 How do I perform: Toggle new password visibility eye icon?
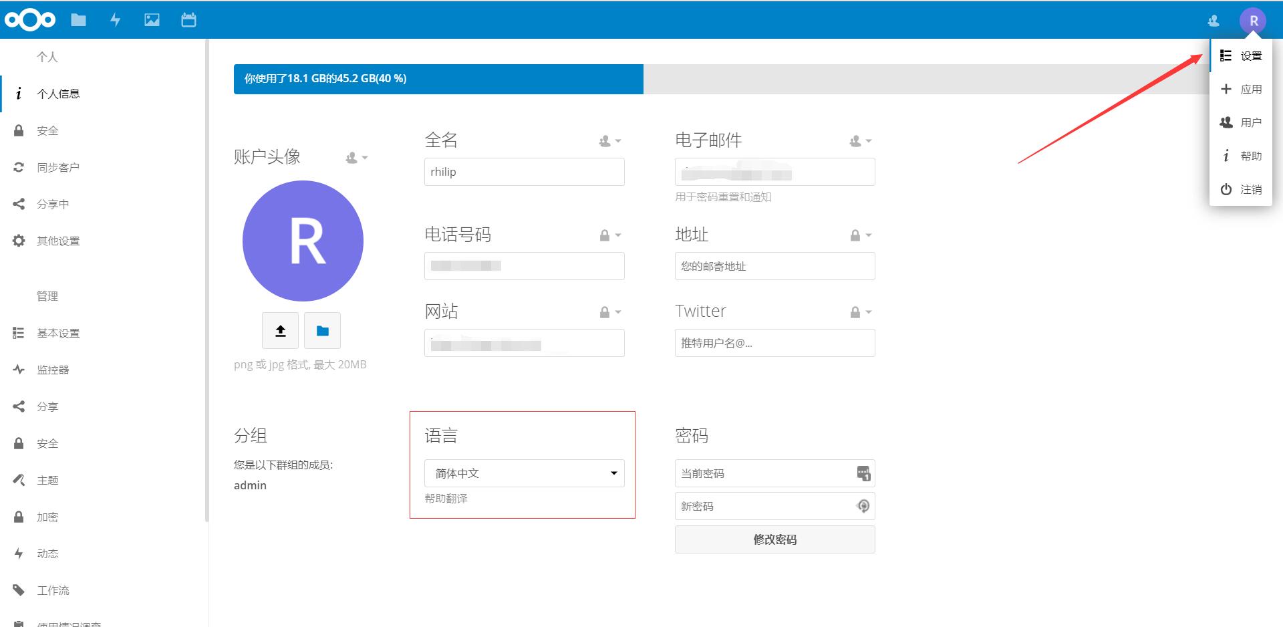[x=863, y=506]
